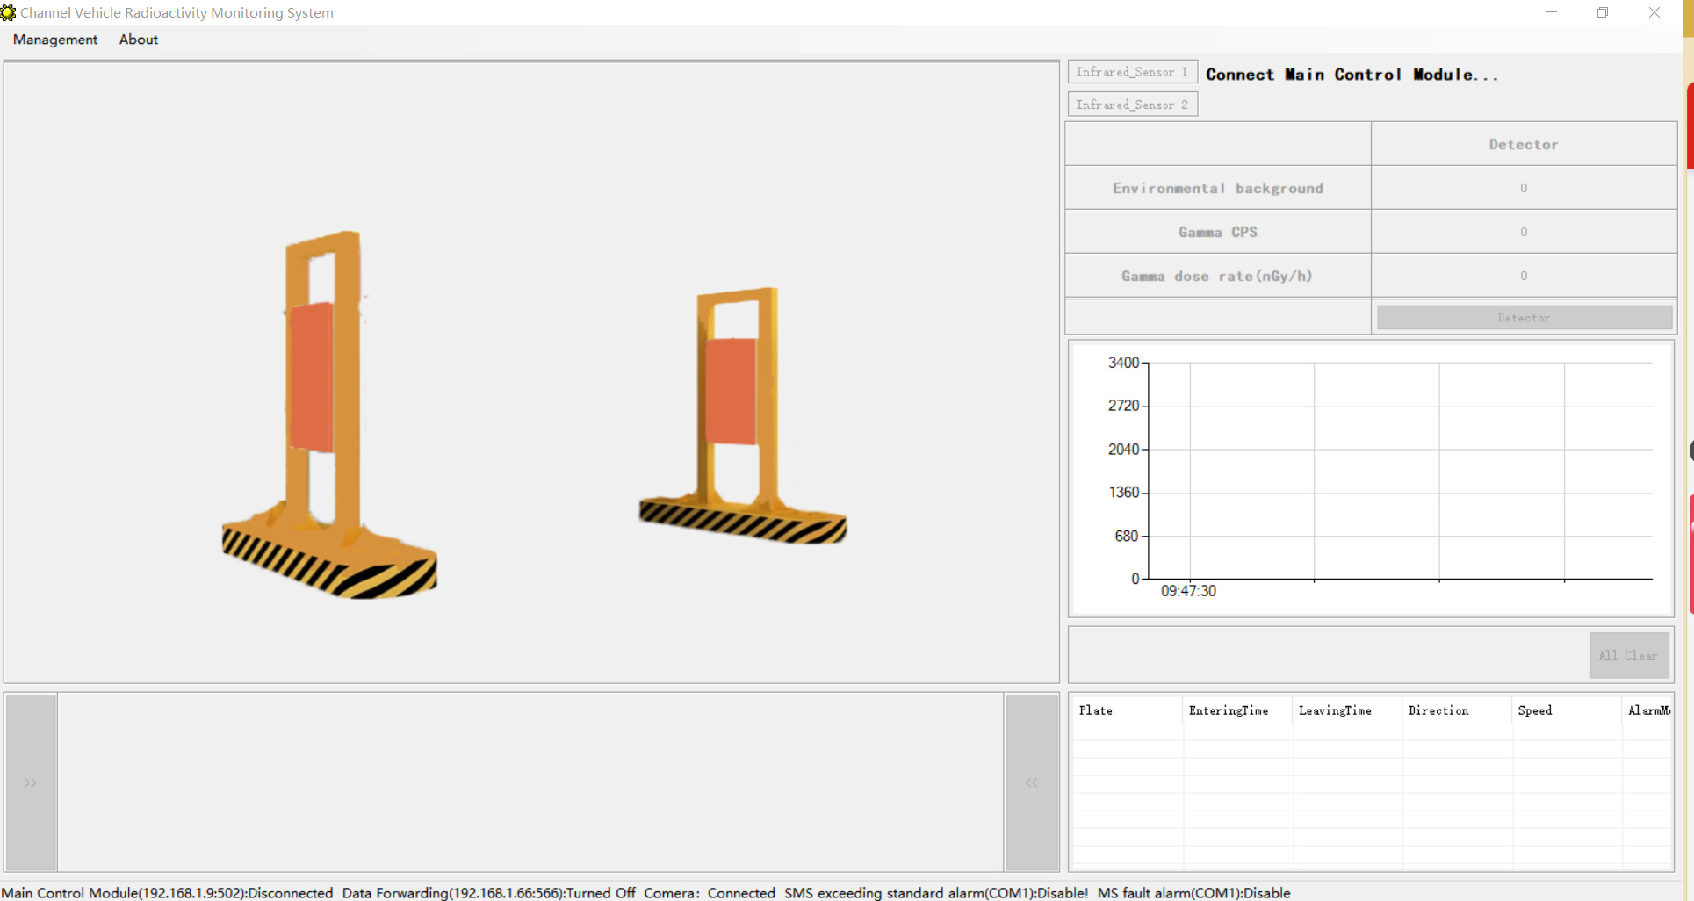Sort by EnteringTime column header
Screen dimensions: 1694x901
click(x=1229, y=710)
